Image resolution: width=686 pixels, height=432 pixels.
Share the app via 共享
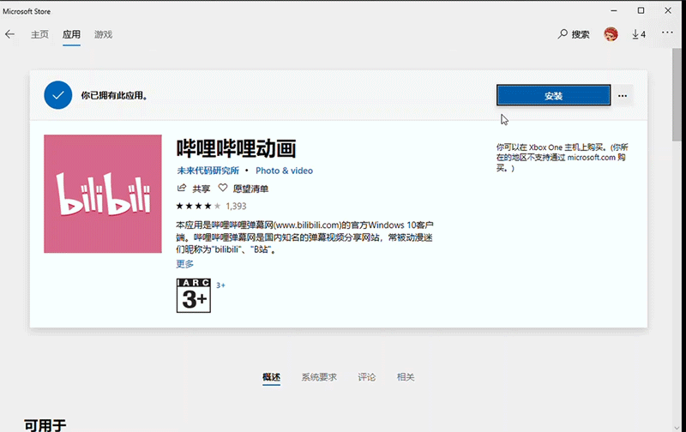click(x=194, y=189)
